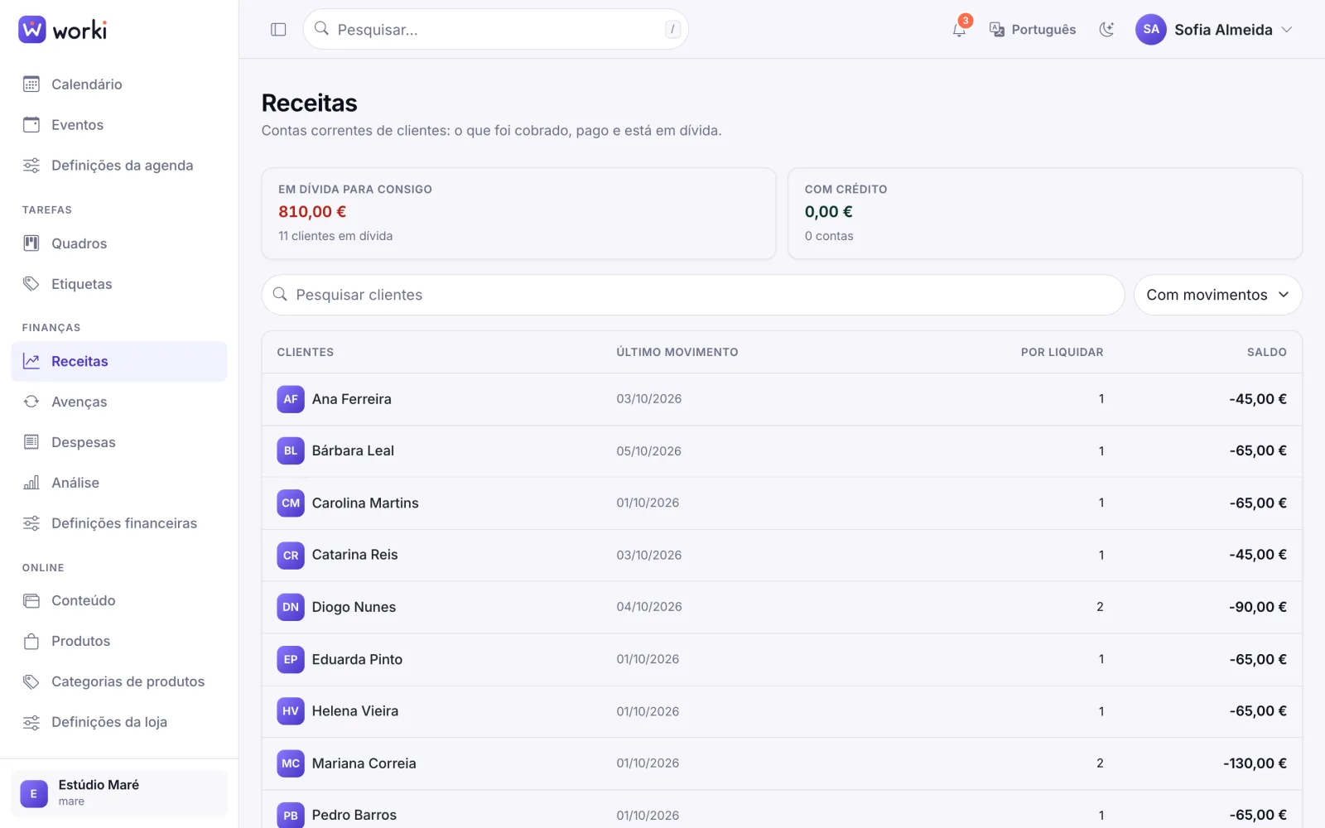Click the Categorias de produtos tag icon
Screen dimensions: 1325x828
[31, 682]
